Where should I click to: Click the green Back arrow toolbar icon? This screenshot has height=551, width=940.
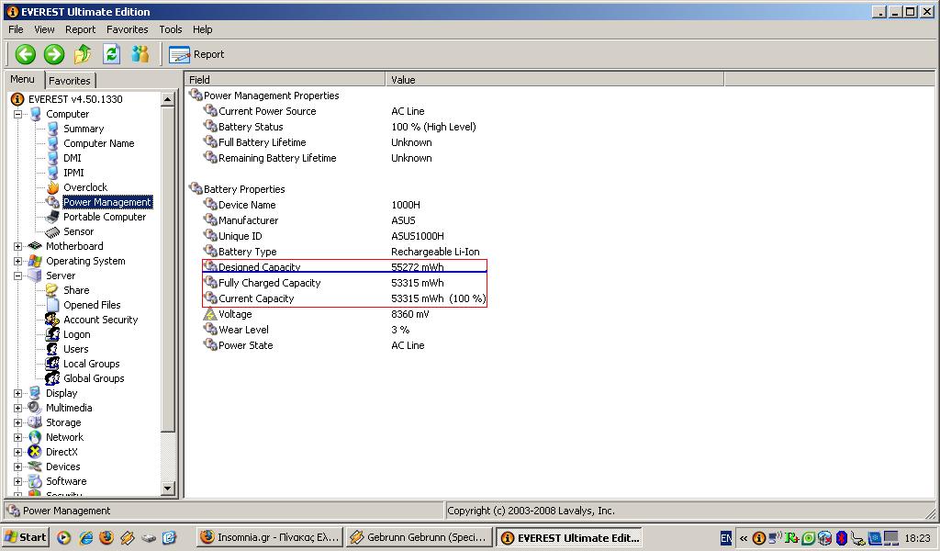[25, 54]
